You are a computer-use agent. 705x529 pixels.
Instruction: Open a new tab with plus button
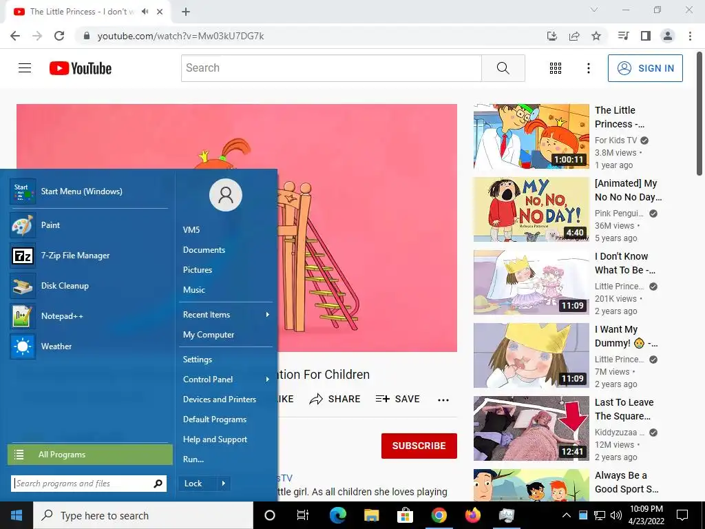(x=186, y=12)
